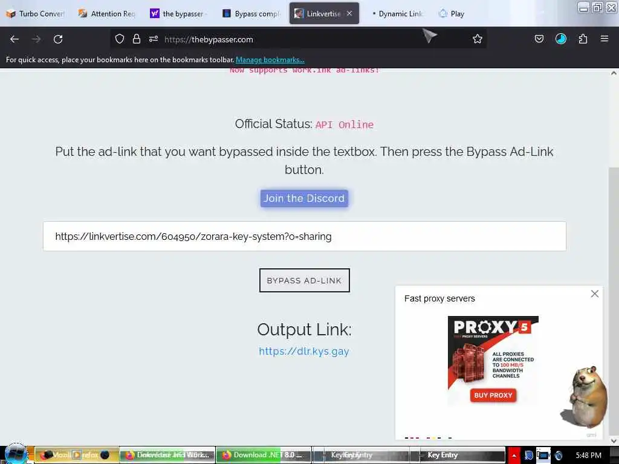Open the Extensions puzzle icon
Viewport: 619px width, 464px height.
583,39
